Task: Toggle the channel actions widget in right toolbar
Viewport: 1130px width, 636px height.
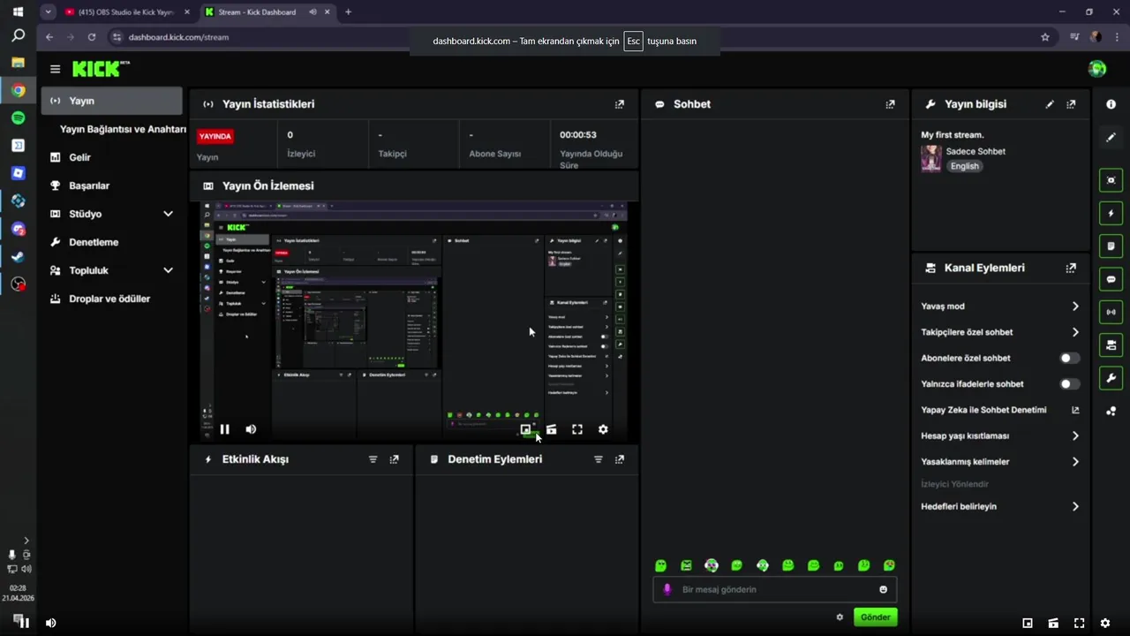Action: click(1111, 344)
